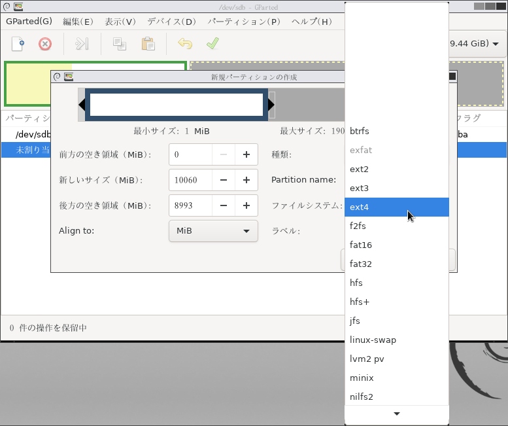508x426 pixels.
Task: Open the 編集(E) menu
Action: [x=78, y=22]
